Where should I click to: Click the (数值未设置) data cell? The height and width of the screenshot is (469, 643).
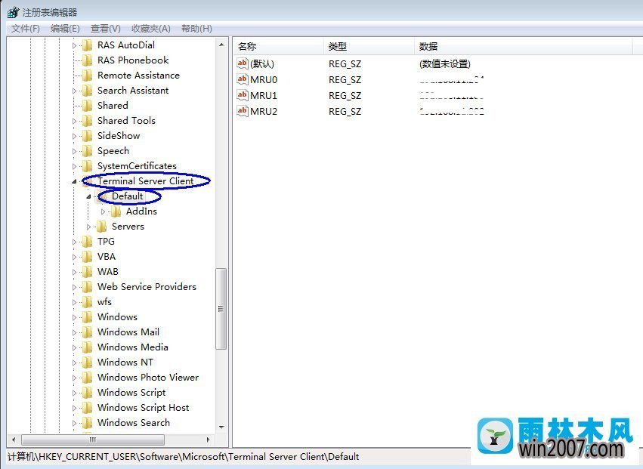pos(444,64)
